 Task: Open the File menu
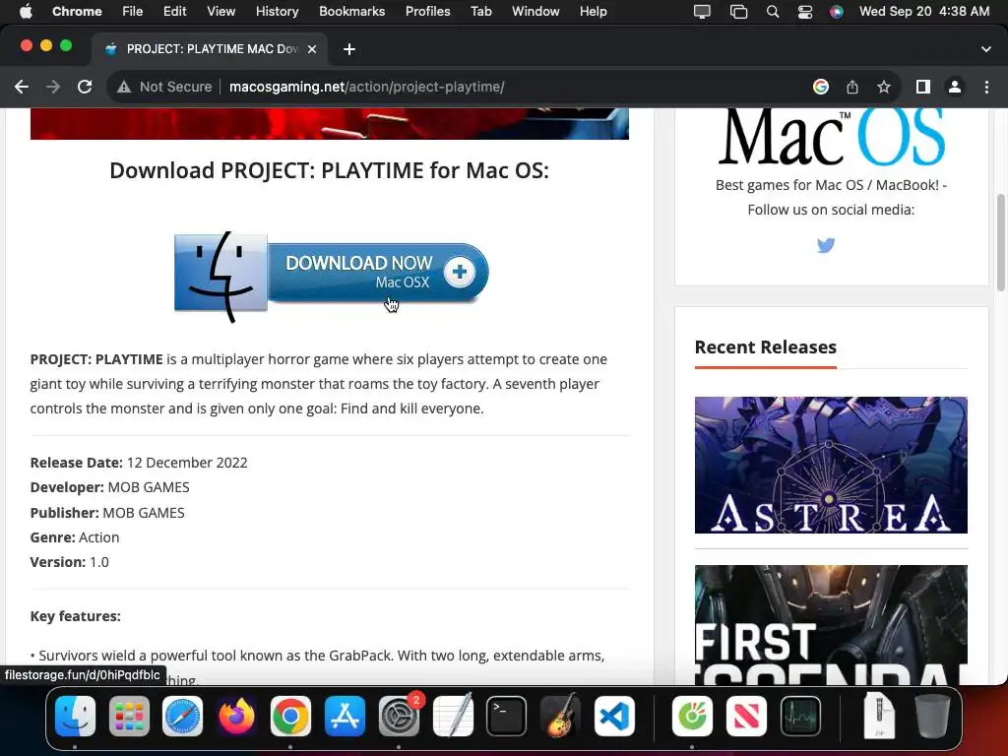coord(133,12)
